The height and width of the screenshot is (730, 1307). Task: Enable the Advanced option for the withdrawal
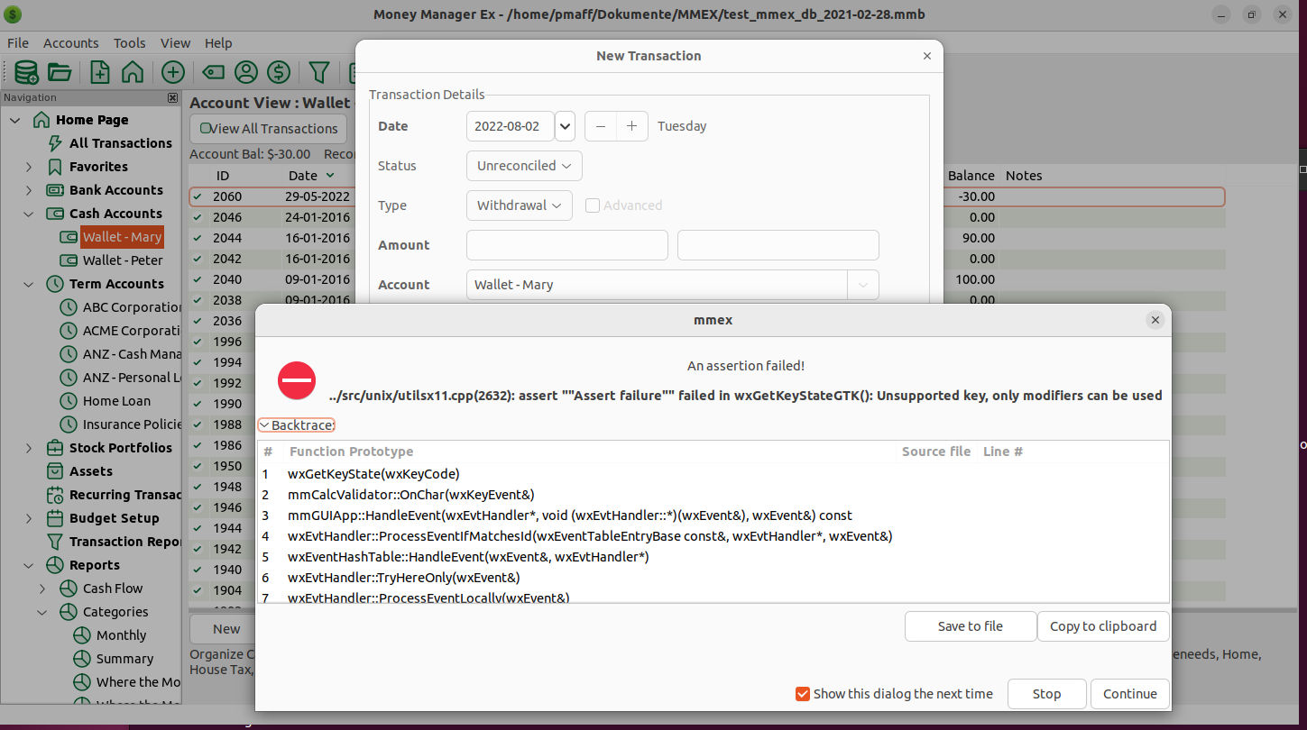point(593,205)
